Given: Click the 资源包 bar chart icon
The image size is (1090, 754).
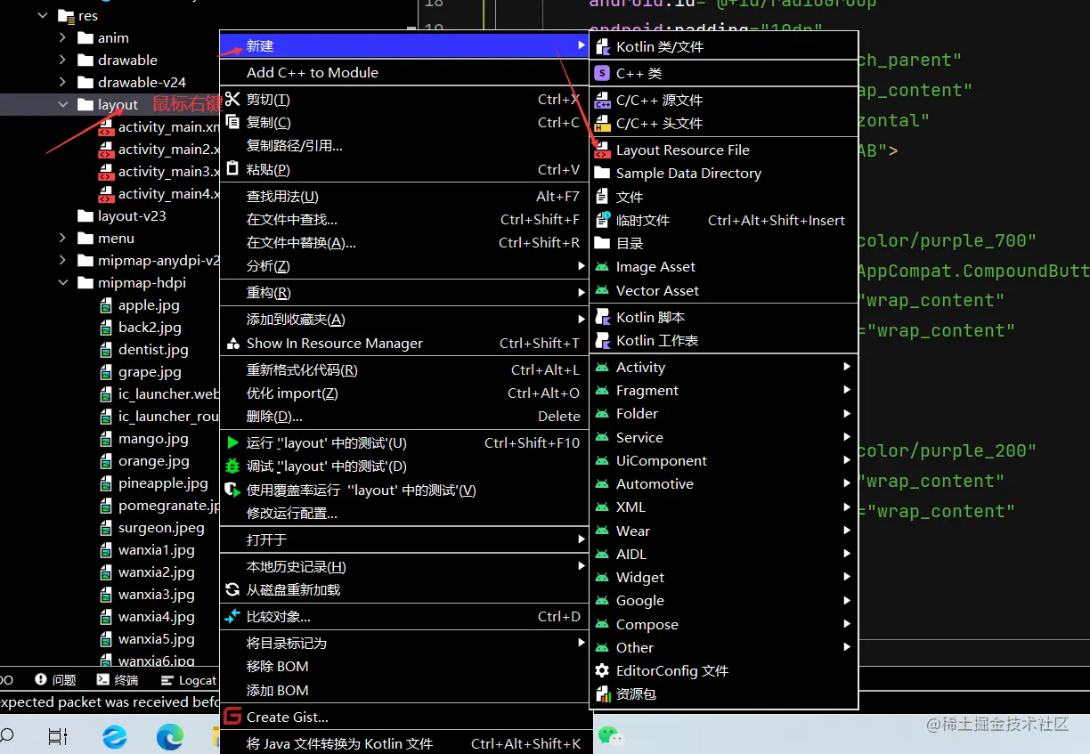Looking at the screenshot, I should pyautogui.click(x=603, y=693).
